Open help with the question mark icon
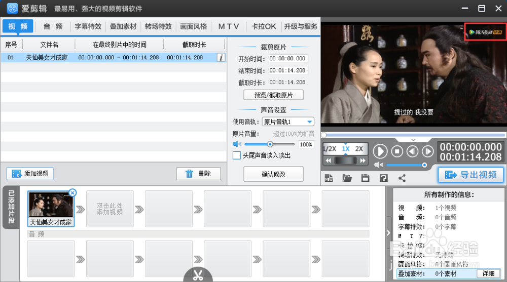 coord(383,178)
